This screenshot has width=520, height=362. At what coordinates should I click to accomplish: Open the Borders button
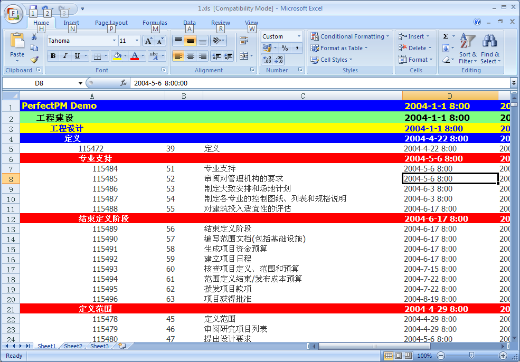click(97, 56)
